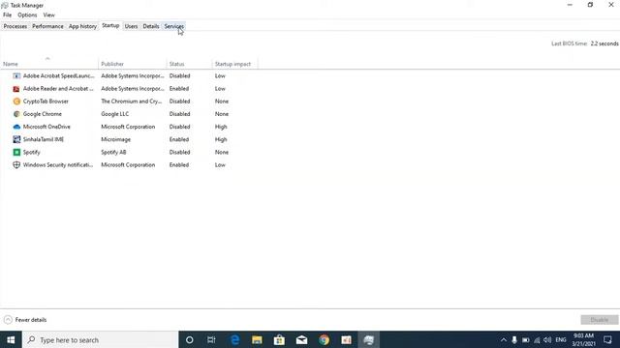This screenshot has height=348, width=620.
Task: Click the Last BIOS time value
Action: (x=604, y=43)
